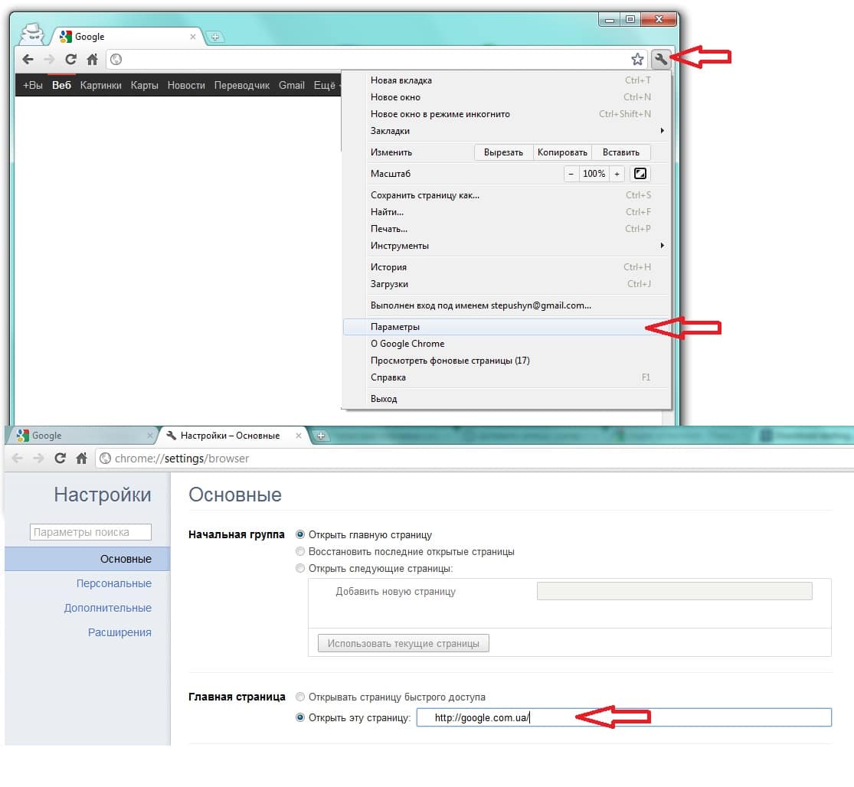Close the Настройки – Основные tab
Image resolution: width=854 pixels, height=787 pixels.
click(x=299, y=436)
